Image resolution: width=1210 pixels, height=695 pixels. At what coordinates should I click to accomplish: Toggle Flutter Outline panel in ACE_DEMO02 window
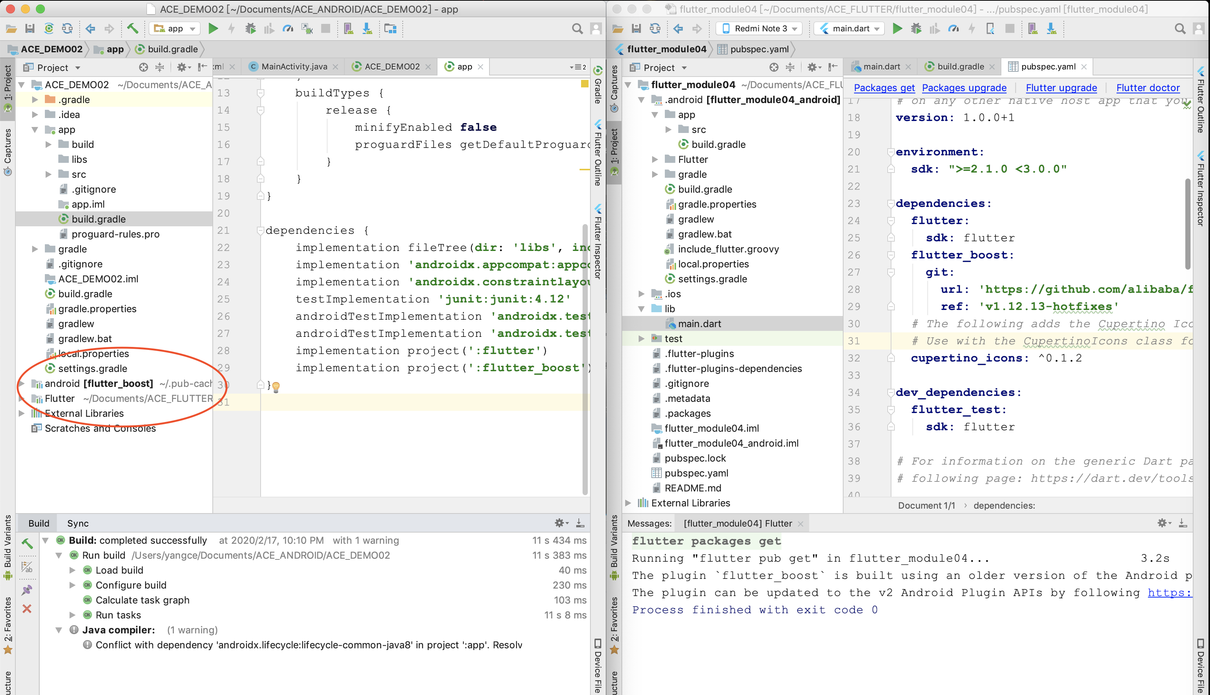click(x=598, y=153)
